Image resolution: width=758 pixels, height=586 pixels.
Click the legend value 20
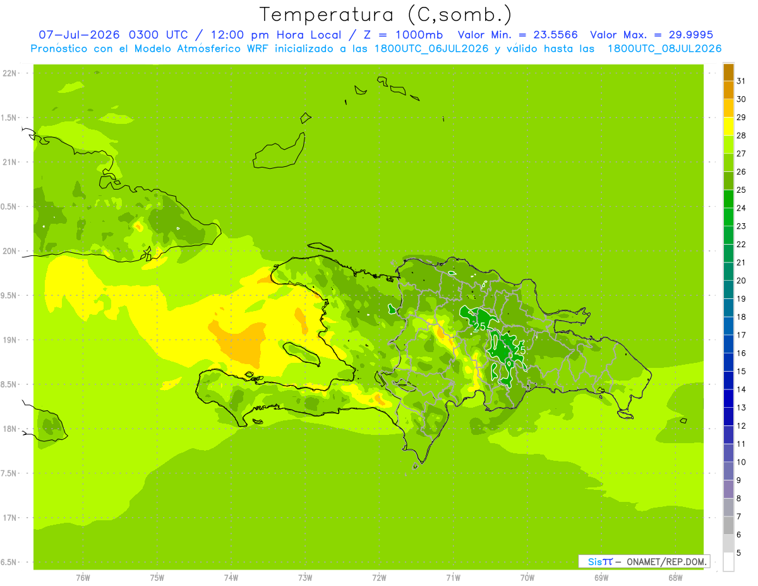pos(742,281)
